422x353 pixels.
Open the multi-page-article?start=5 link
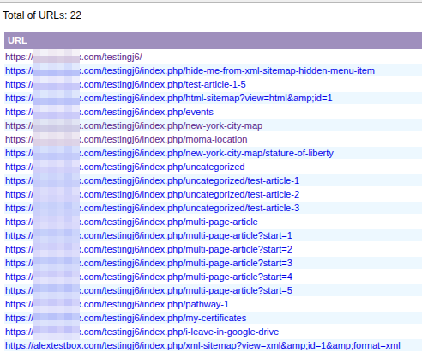tap(148, 290)
